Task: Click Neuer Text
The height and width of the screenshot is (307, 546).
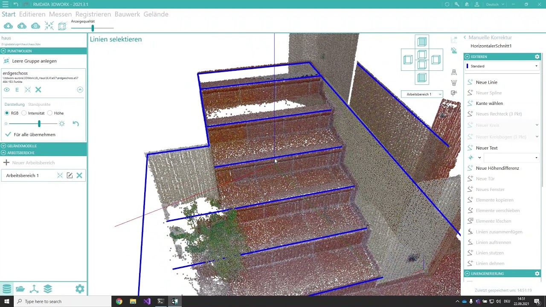Action: coord(487,148)
